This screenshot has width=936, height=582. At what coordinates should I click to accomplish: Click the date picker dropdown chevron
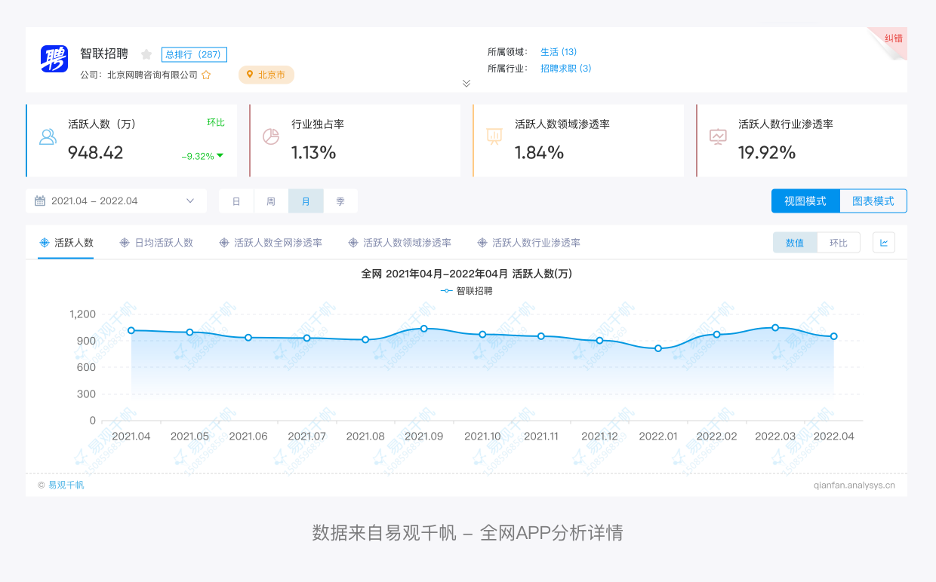pos(190,201)
